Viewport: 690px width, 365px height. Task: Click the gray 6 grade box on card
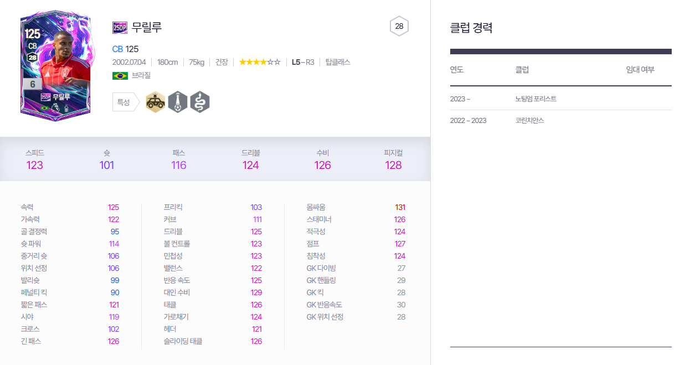33,84
